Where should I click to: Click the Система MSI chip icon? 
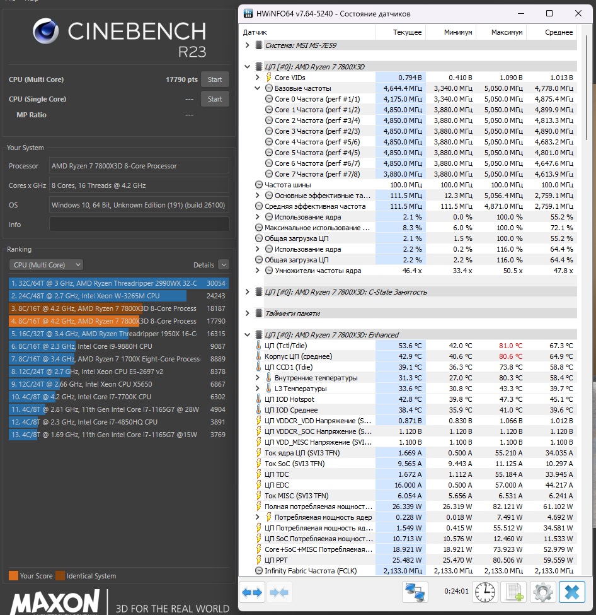click(258, 45)
